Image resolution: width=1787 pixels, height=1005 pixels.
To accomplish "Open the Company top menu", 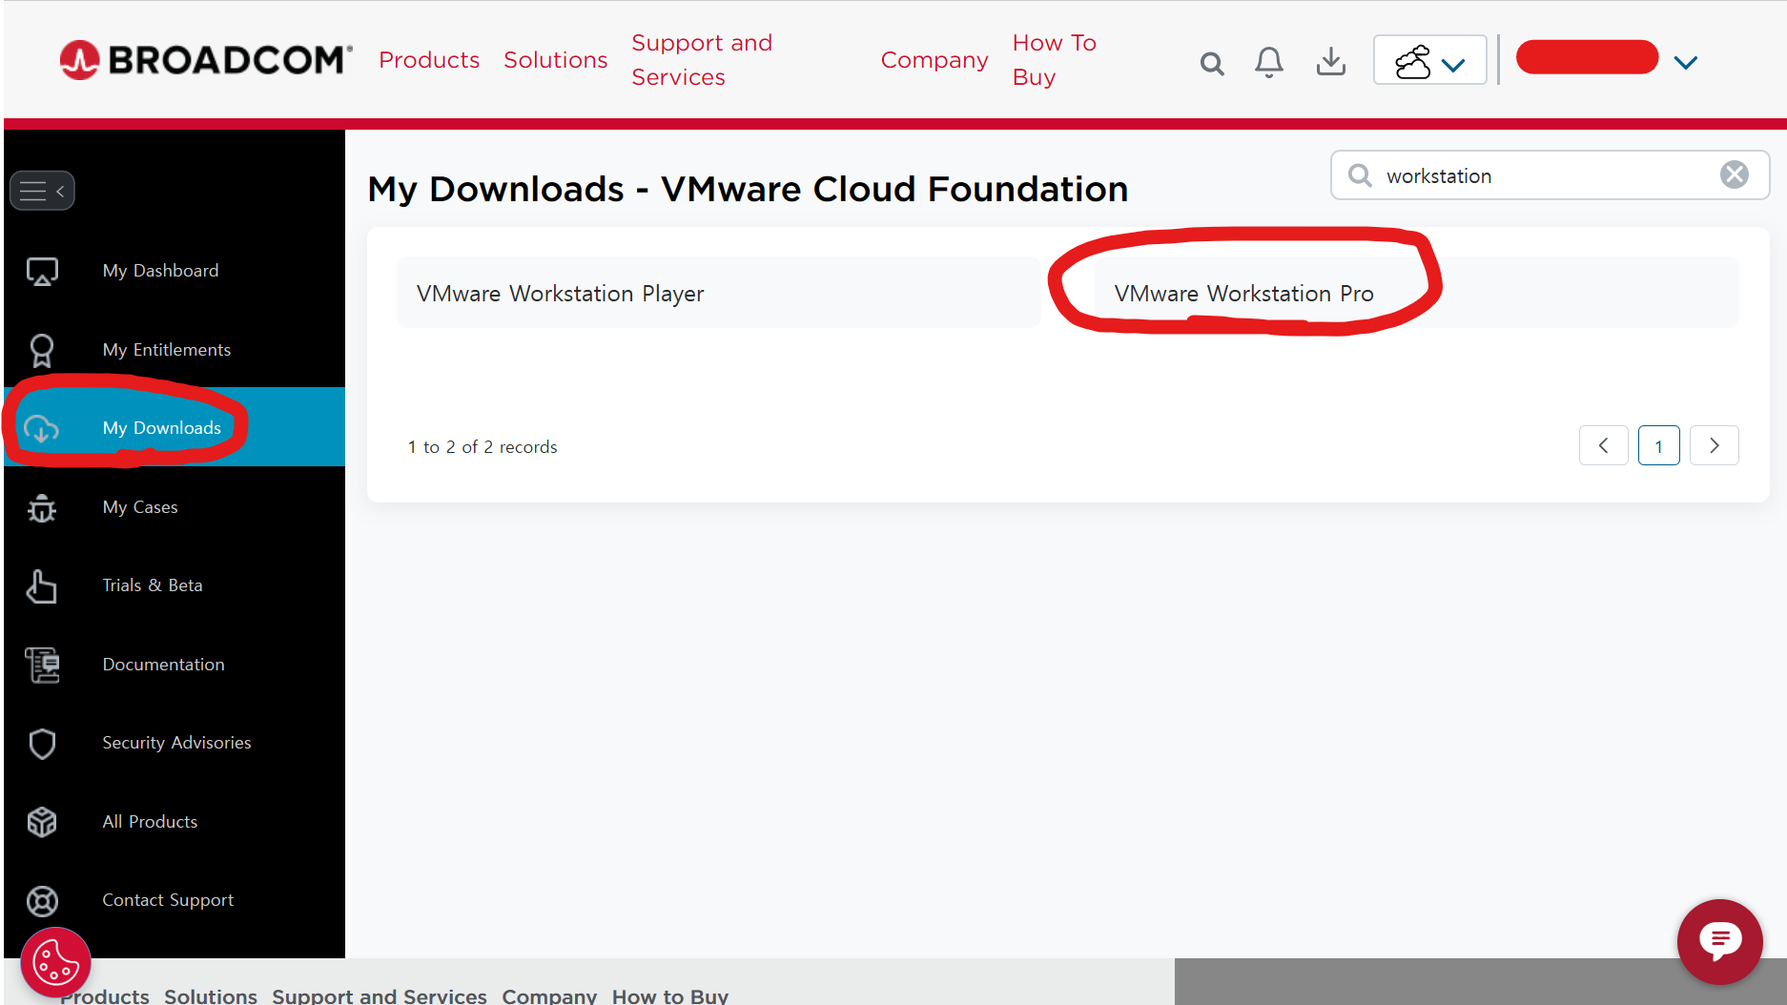I will (x=935, y=60).
